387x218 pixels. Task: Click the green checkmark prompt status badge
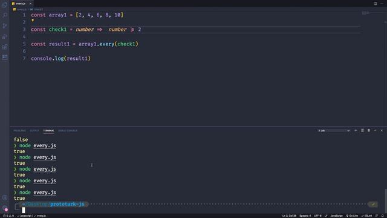pos(373,204)
